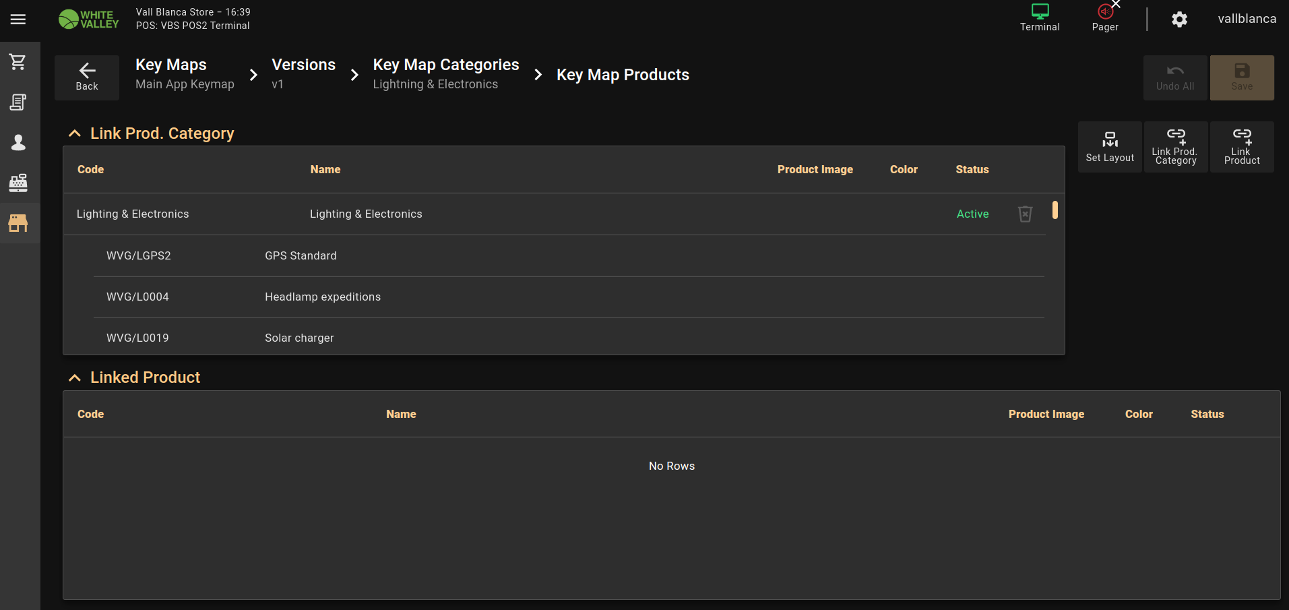Click the Pager speaker icon
The image size is (1289, 610).
click(x=1105, y=12)
